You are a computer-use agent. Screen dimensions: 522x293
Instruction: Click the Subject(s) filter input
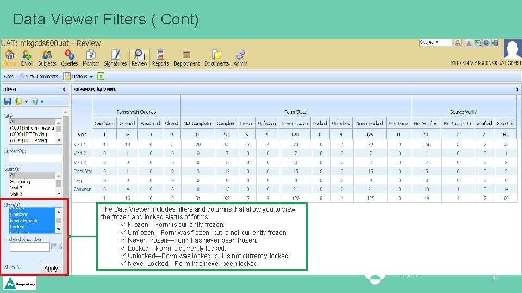(x=35, y=158)
